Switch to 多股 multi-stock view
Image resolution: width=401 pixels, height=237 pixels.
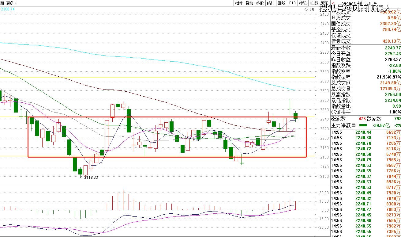260,3
